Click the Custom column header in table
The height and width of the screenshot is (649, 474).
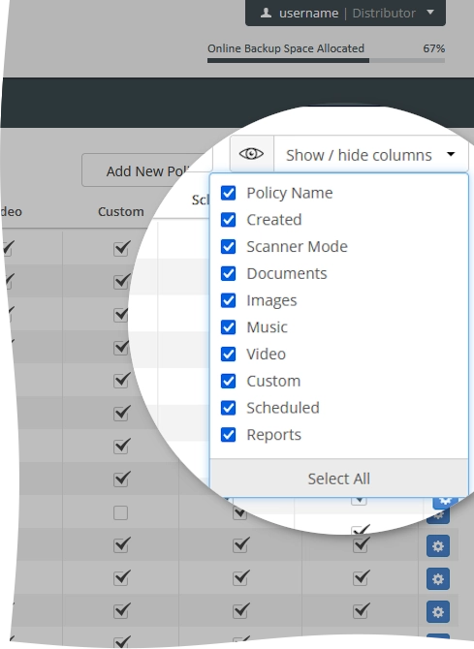121,211
